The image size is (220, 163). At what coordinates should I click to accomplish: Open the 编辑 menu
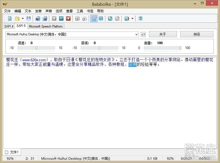pos(18,11)
